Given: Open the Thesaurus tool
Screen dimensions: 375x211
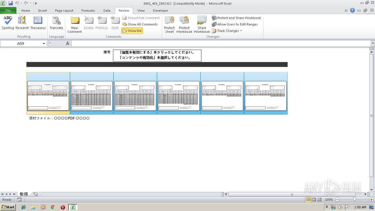Looking at the screenshot, I should click(38, 23).
